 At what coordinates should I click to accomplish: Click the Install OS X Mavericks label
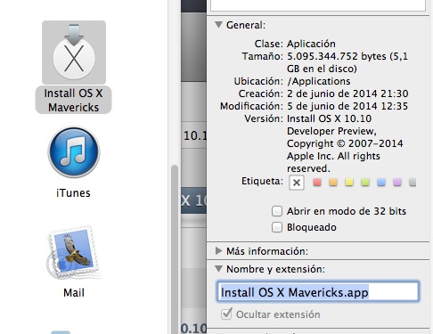point(73,100)
